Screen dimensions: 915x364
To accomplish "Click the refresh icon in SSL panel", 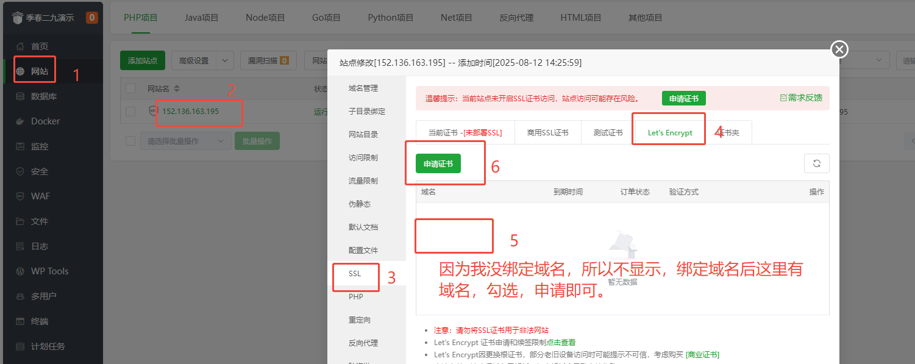I will [817, 163].
